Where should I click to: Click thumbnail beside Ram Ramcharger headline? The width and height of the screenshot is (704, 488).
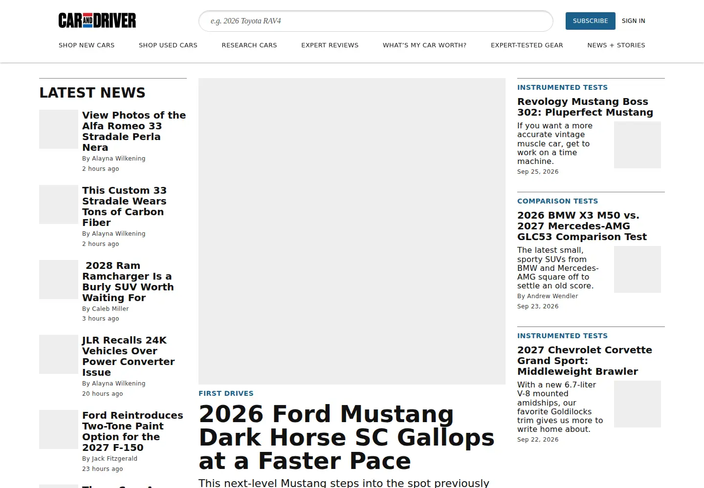point(59,280)
